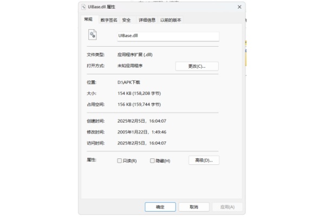
Task: Click the 应用(A) button
Action: (224, 207)
